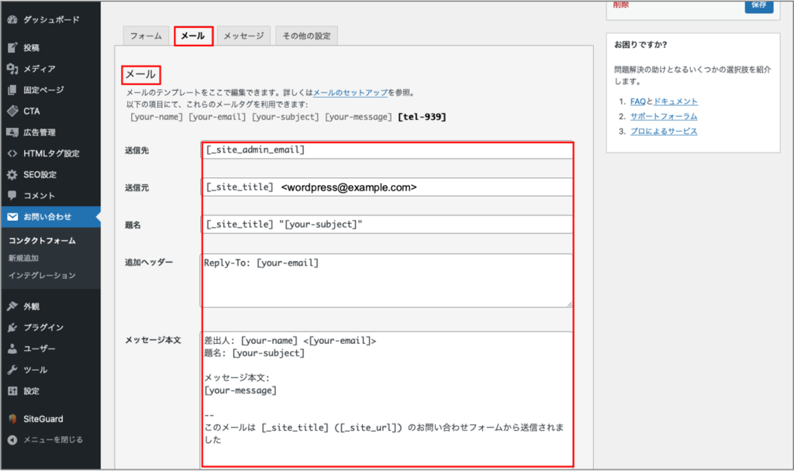This screenshot has height=471, width=794.
Task: Click the Plugins plug icon
Action: [x=12, y=328]
